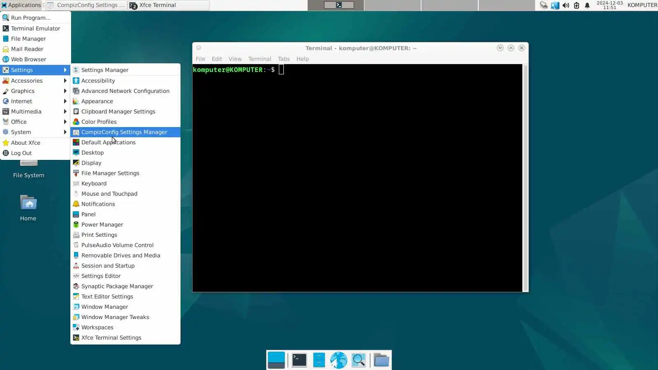The width and height of the screenshot is (658, 370).
Task: Open the terminal Tabs menu
Action: coord(283,59)
